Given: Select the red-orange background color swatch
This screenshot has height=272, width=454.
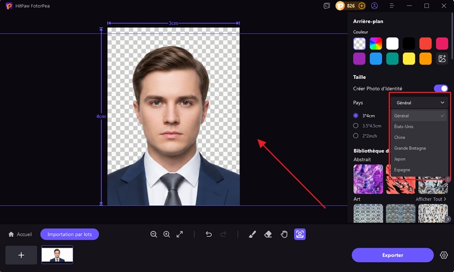Looking at the screenshot, I should point(425,44).
